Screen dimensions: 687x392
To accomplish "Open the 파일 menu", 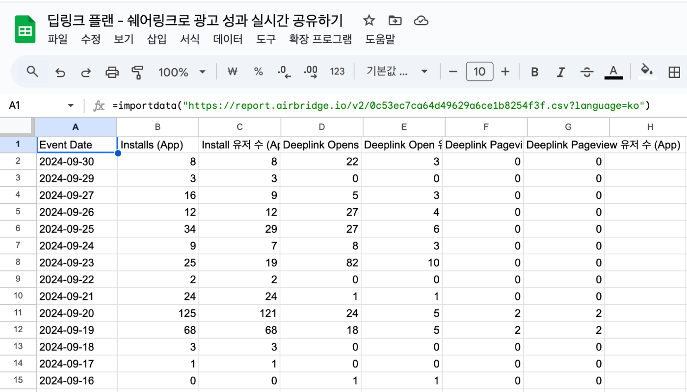I will click(x=57, y=39).
